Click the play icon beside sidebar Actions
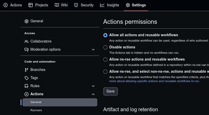Viewport: 209px width, 115px height. (27, 94)
